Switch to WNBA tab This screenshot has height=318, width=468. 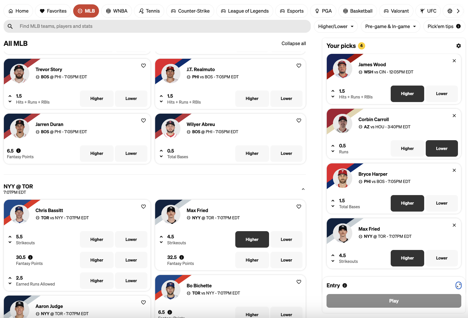click(116, 11)
